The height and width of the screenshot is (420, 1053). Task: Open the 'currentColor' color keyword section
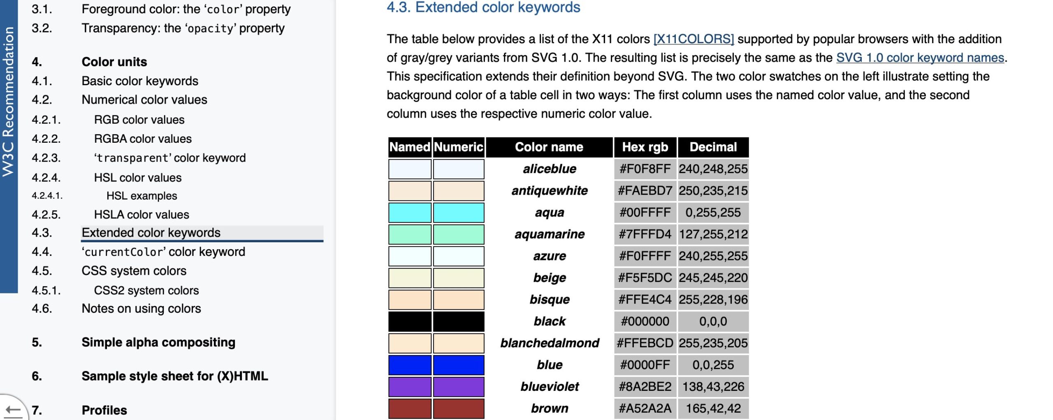(163, 252)
